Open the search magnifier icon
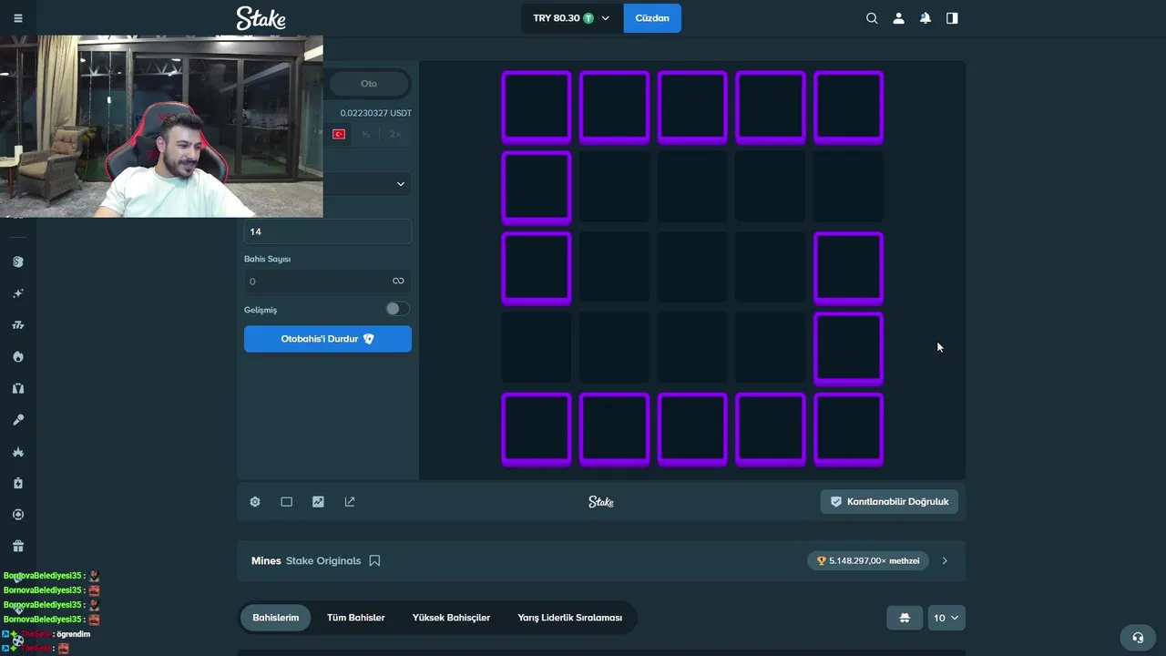This screenshot has height=656, width=1166. point(872,18)
